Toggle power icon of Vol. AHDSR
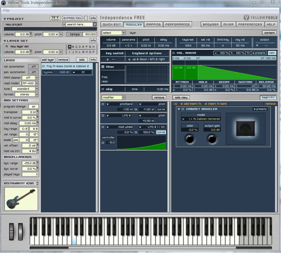 [x=173, y=53]
